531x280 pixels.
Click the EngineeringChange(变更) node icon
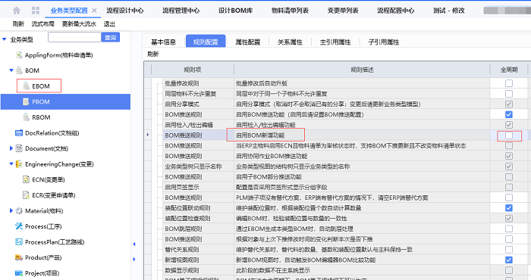pos(19,163)
